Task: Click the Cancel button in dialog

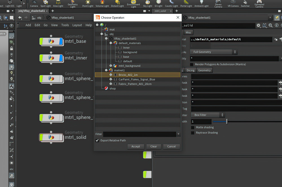Action: coord(171,147)
